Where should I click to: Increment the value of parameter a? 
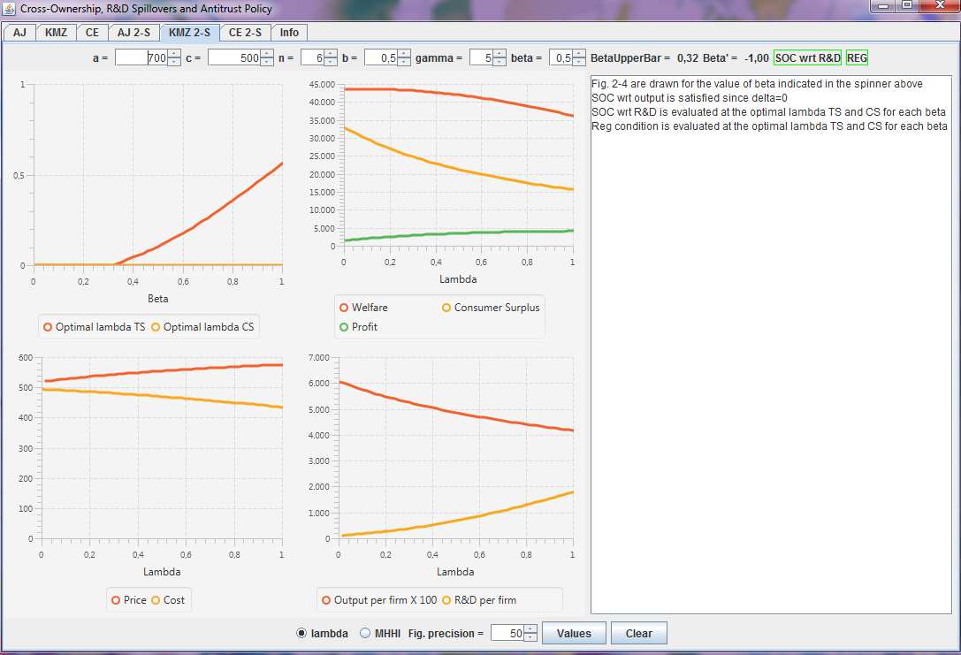click(x=174, y=53)
